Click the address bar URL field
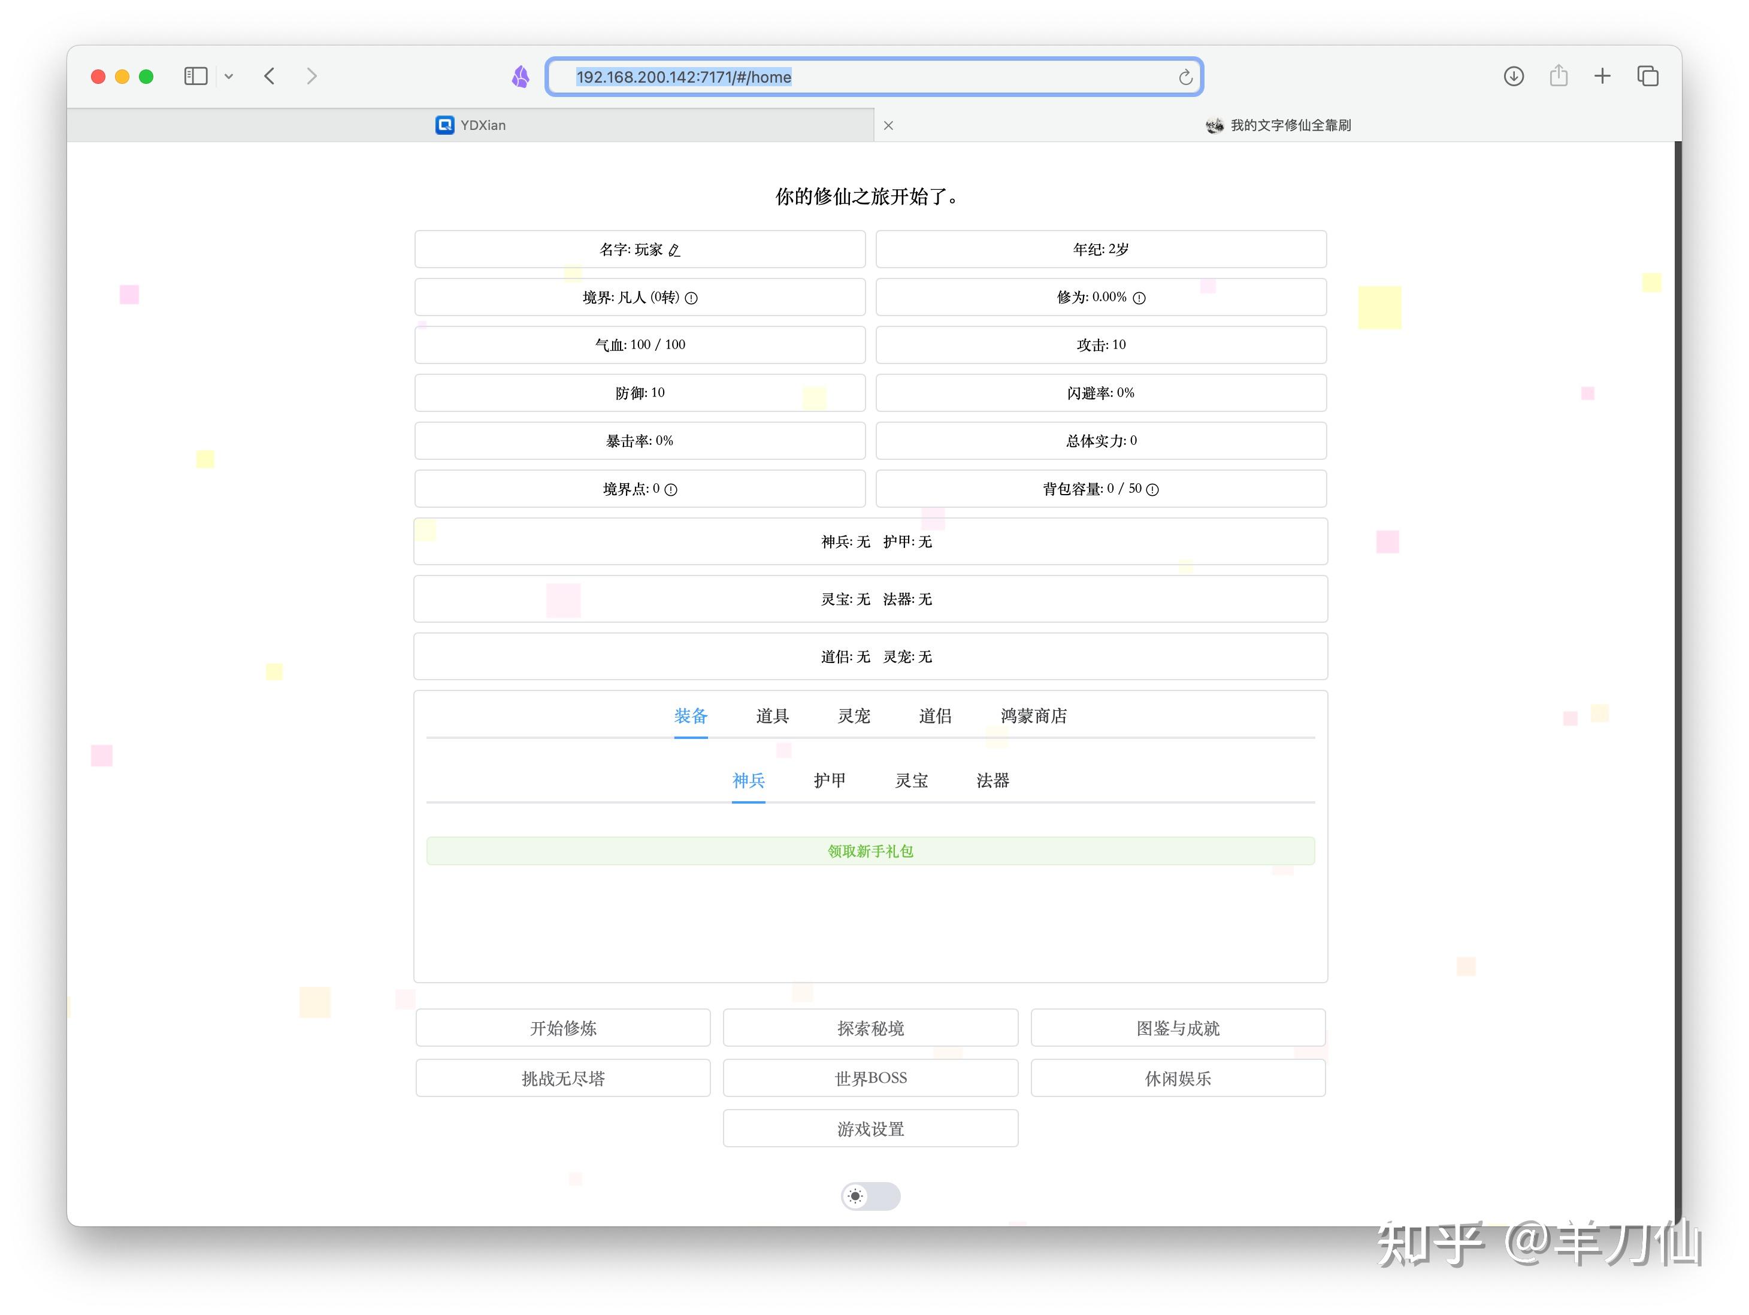Viewport: 1749px width, 1315px height. pyautogui.click(x=870, y=77)
